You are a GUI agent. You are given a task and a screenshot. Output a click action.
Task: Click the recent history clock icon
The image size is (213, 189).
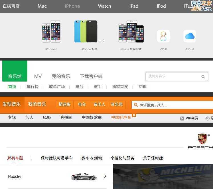click(x=207, y=119)
